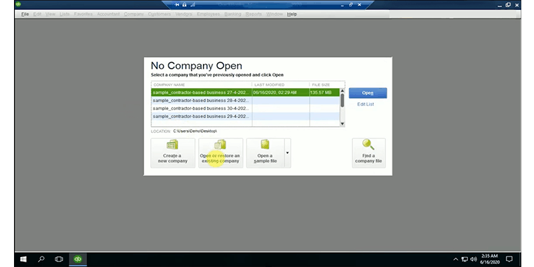
Task: Click the Find a company file button
Action: coord(368,153)
